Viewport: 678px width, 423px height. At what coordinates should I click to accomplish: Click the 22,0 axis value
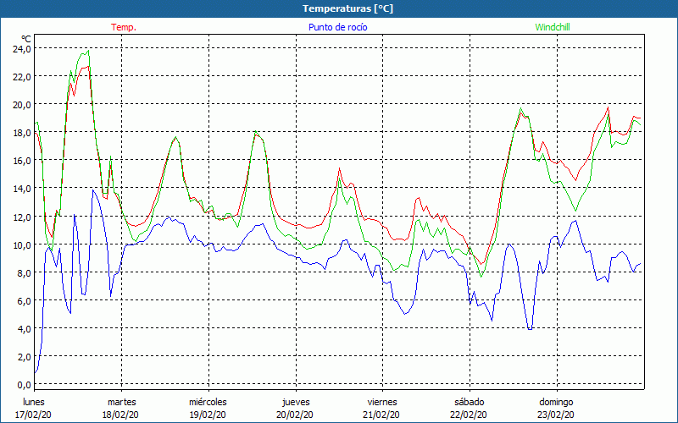22,77
